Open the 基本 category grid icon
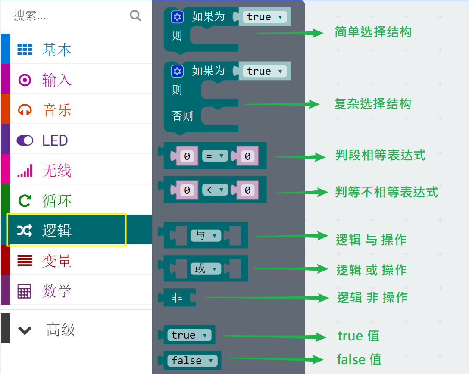The width and height of the screenshot is (469, 374). point(25,49)
